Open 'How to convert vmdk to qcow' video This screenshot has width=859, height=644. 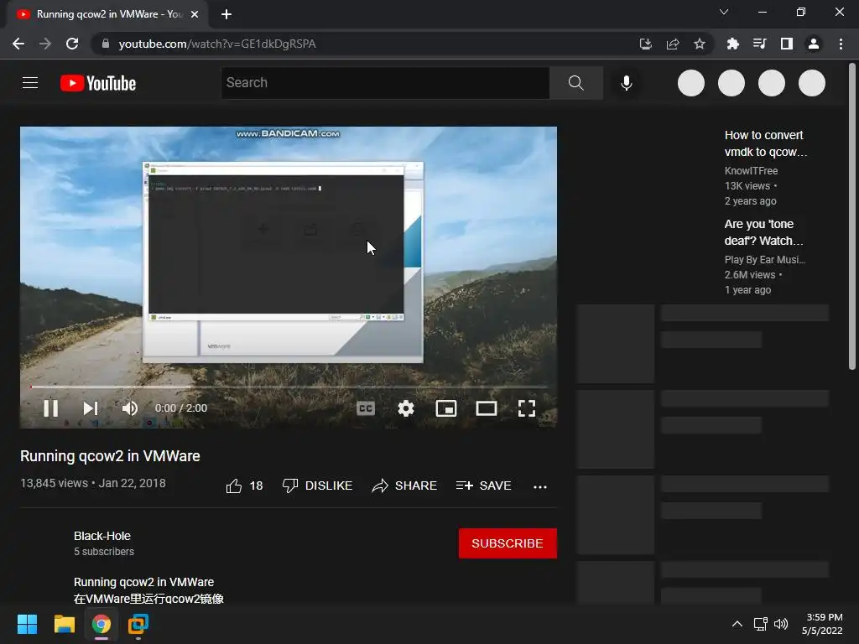point(765,143)
